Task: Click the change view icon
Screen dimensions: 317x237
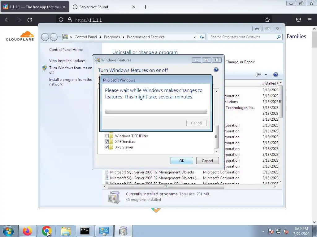Action: 258,75
